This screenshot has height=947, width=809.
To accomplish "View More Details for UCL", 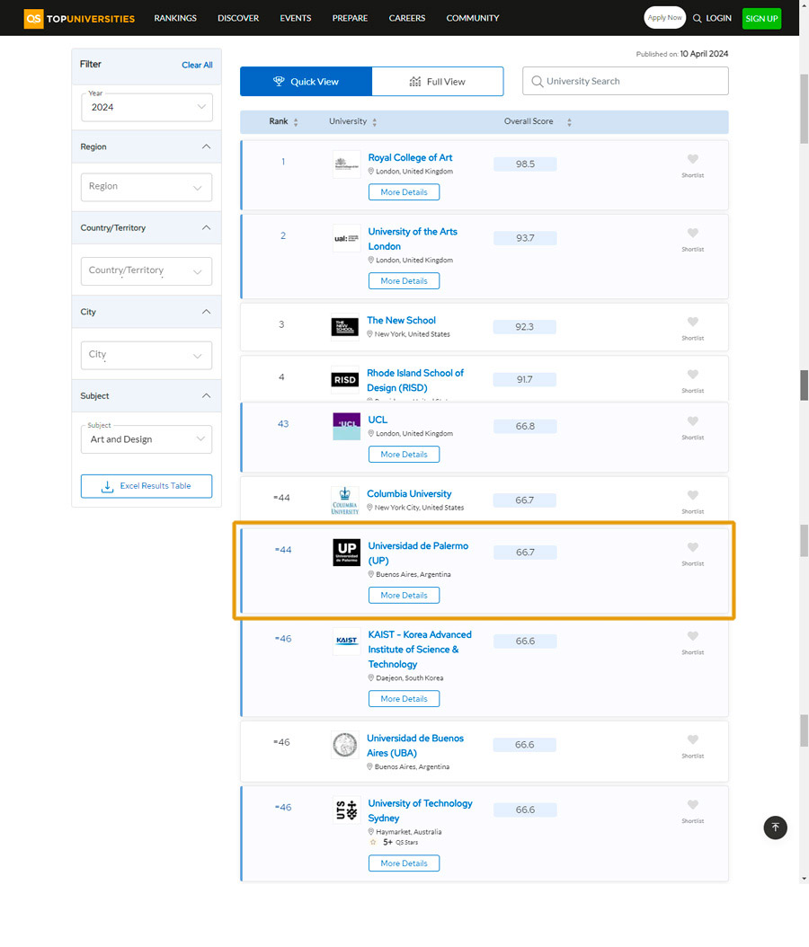I will [404, 454].
